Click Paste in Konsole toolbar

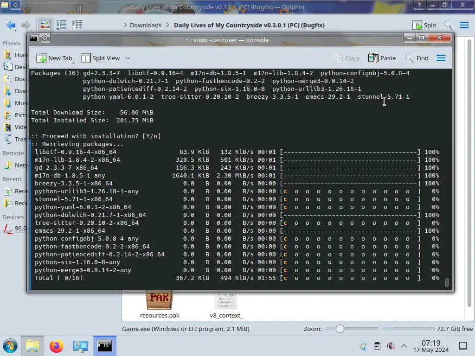pyautogui.click(x=382, y=58)
